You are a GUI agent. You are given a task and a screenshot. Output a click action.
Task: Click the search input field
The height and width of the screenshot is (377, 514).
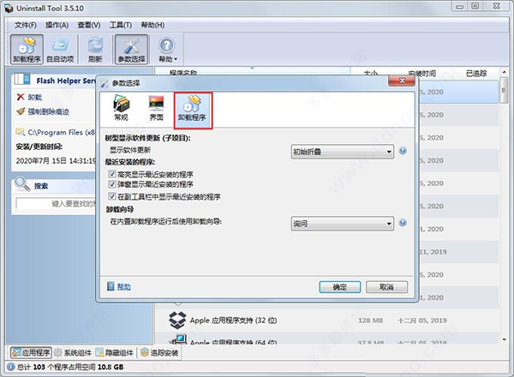point(56,204)
